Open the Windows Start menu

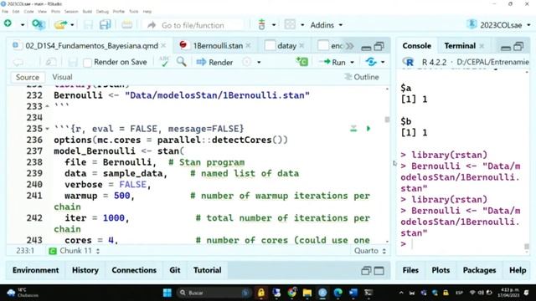click(x=167, y=293)
